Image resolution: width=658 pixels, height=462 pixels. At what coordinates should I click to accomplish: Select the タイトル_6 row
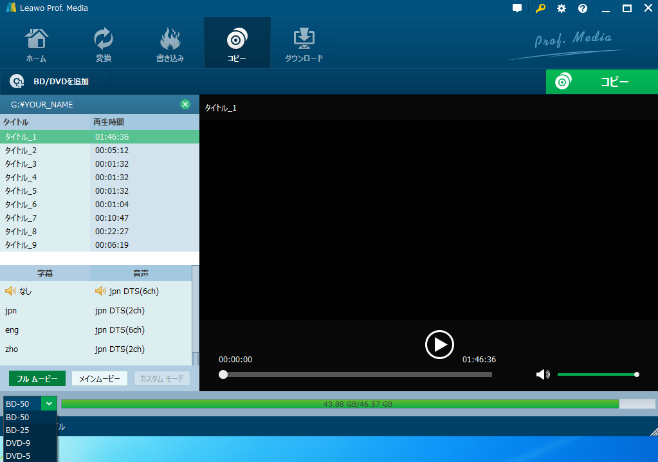(x=100, y=205)
